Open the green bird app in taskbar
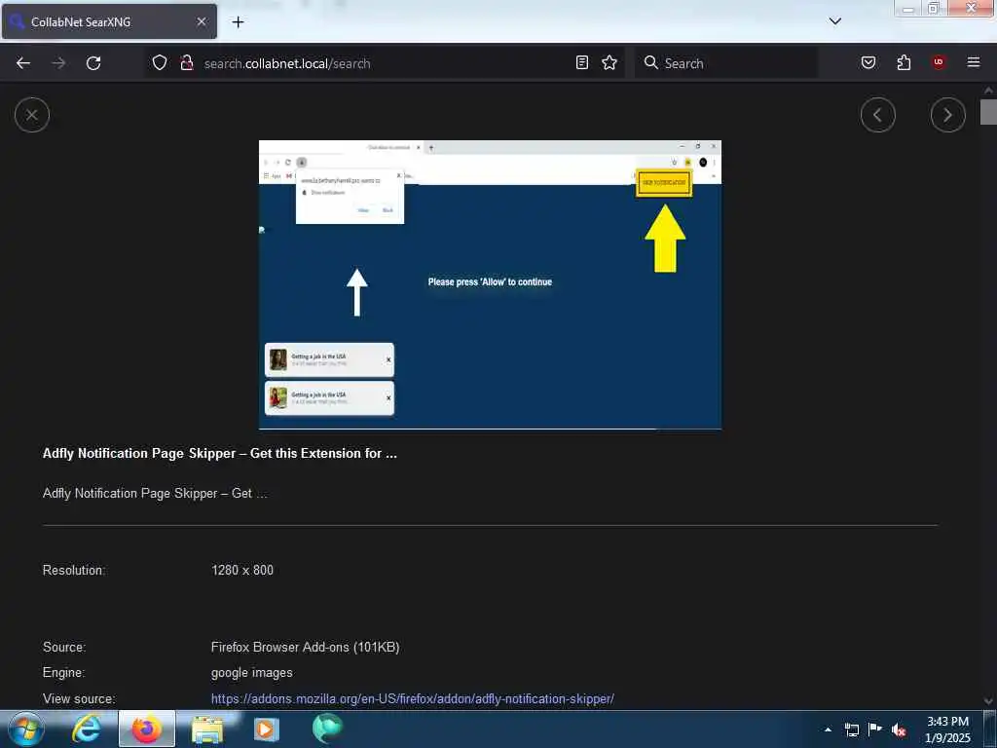 [x=327, y=729]
